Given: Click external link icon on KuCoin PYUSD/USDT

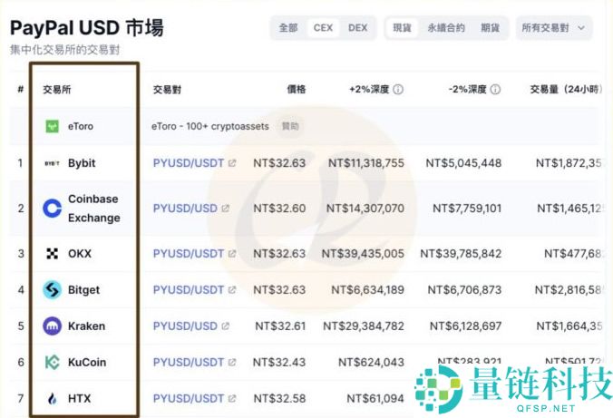Looking at the screenshot, I should click(x=232, y=363).
